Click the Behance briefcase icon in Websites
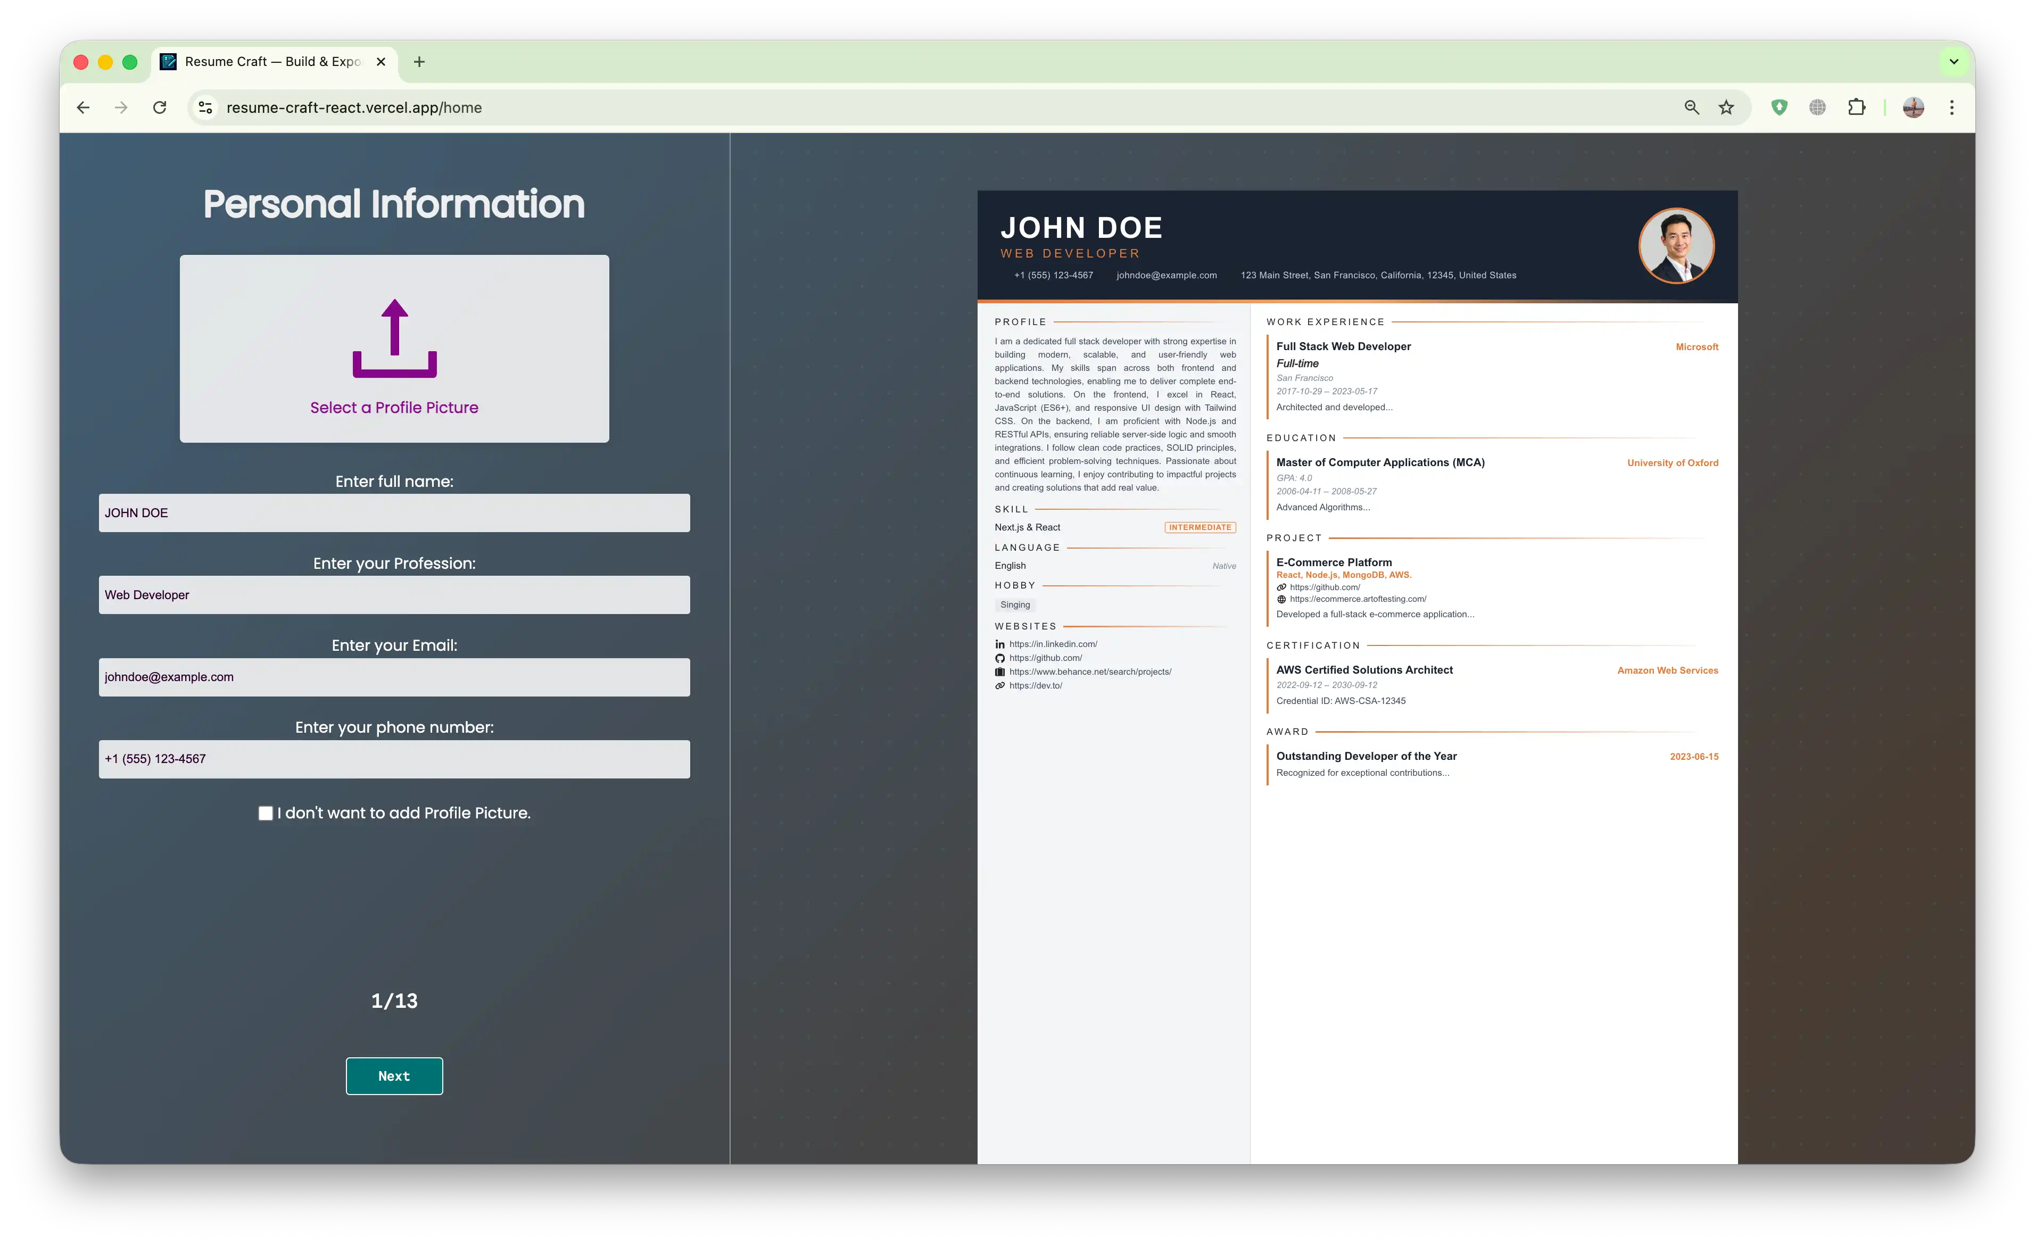The width and height of the screenshot is (2035, 1243). tap(1000, 672)
